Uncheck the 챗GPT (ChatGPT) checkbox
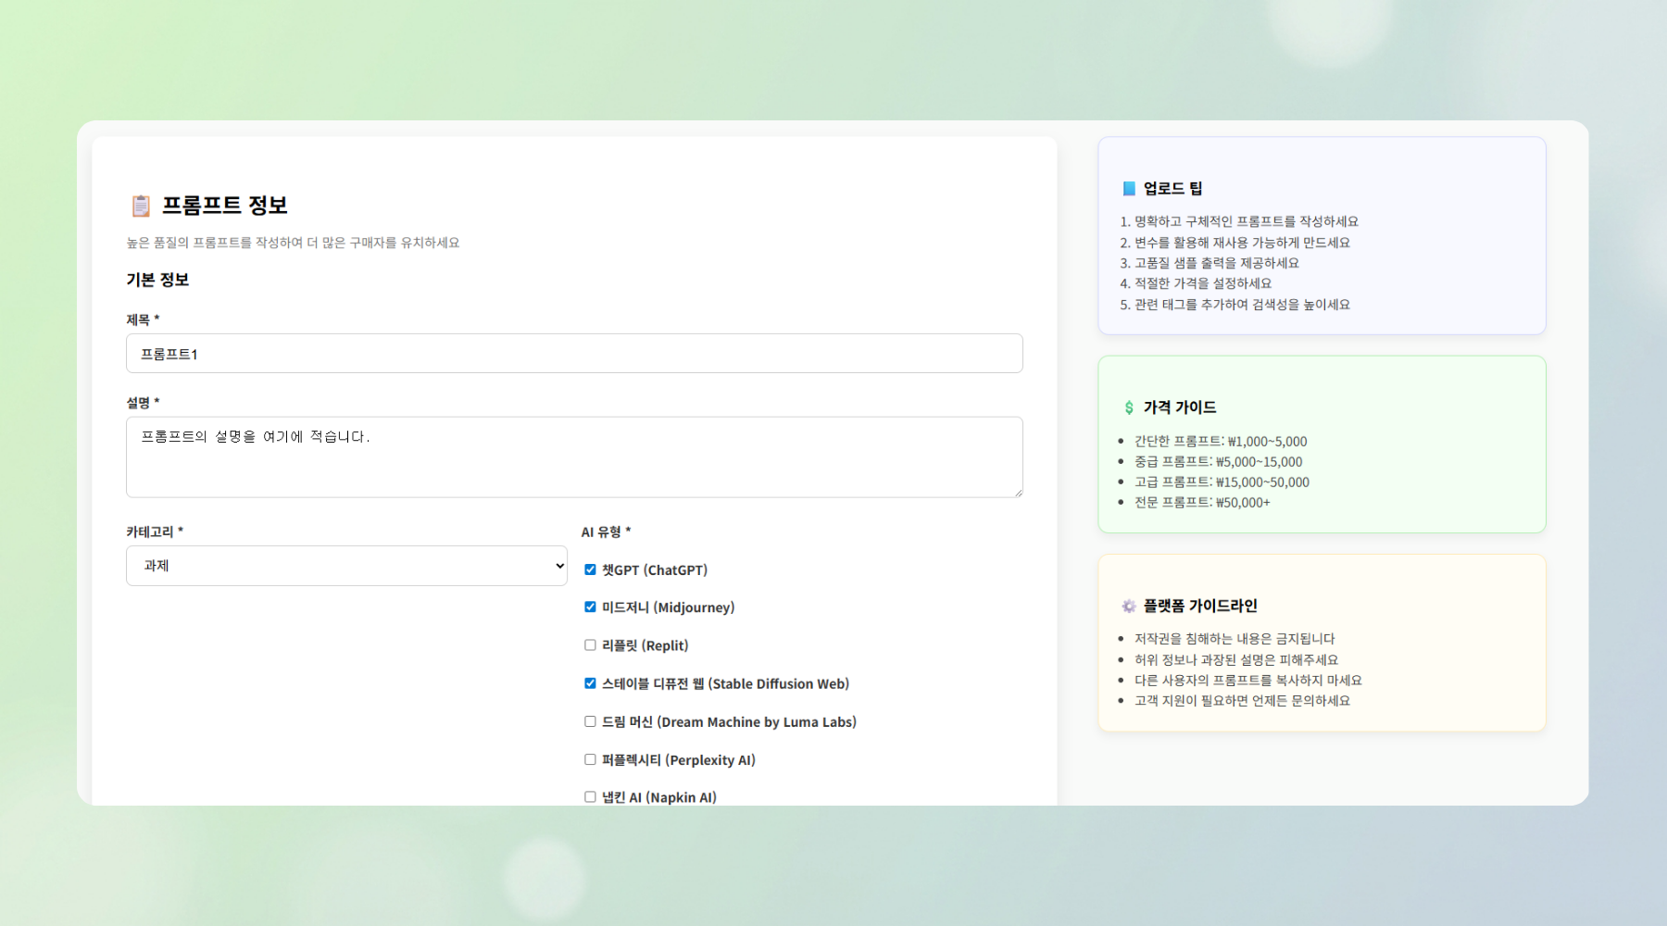Viewport: 1667px width, 926px height. pyautogui.click(x=590, y=569)
